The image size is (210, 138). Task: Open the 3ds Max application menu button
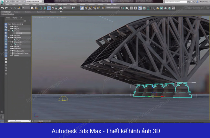coord(2,2)
